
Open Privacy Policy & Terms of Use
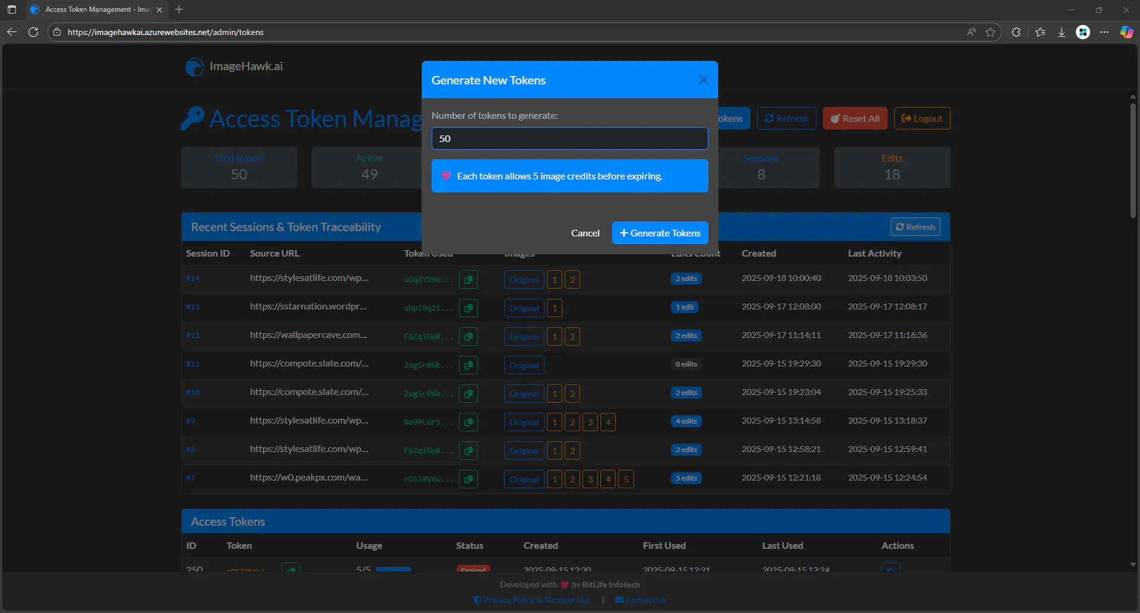pos(532,600)
